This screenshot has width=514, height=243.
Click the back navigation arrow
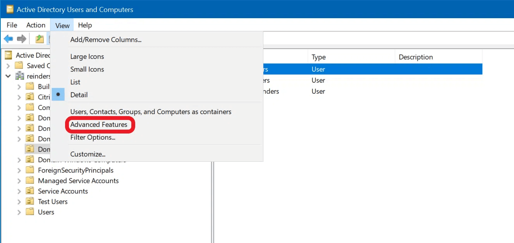coord(8,38)
